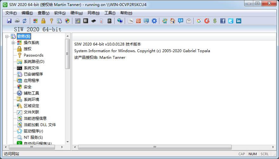The image size is (279, 159).
Task: Click the CPU chip toolbar icon
Action: 86,21
